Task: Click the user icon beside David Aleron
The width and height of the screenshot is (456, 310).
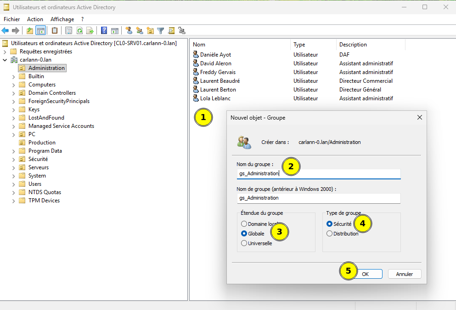Action: 196,63
